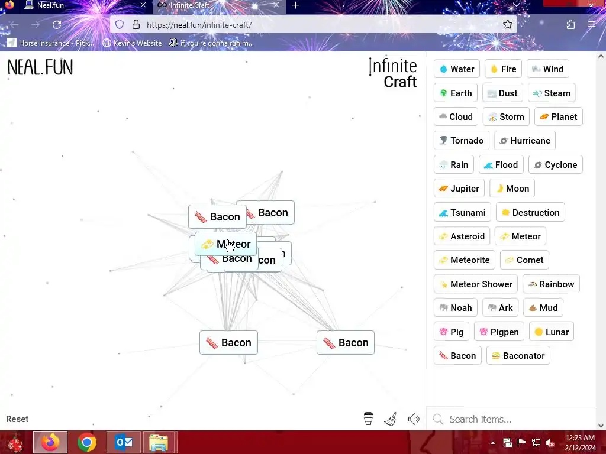Pick the Comet element
Screen dimensions: 606x454
[x=524, y=260]
